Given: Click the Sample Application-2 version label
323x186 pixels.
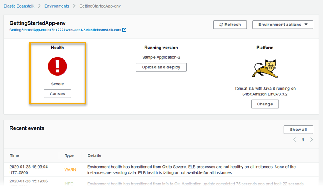Looking at the screenshot, I should pos(161,58).
